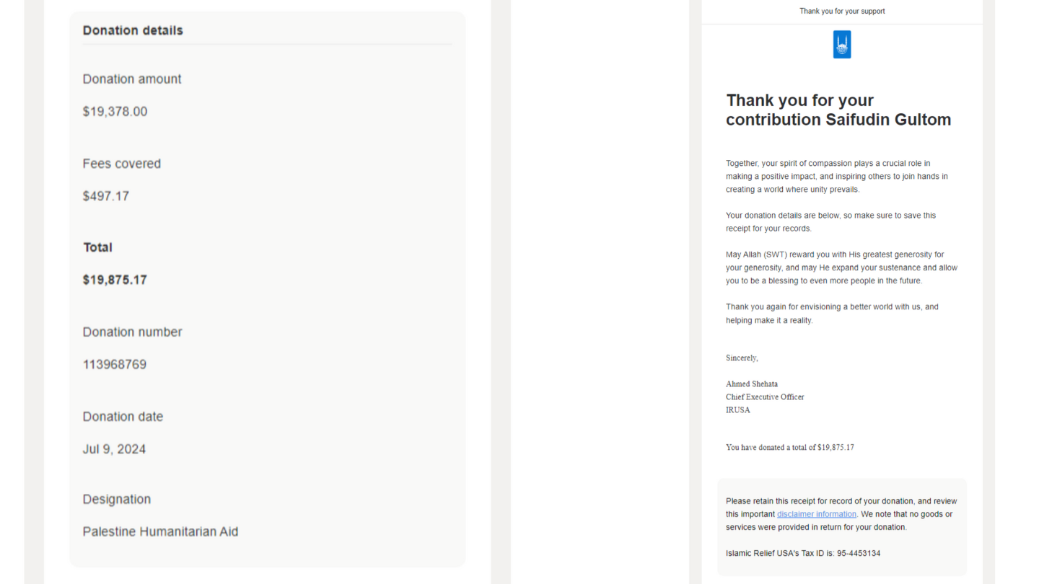This screenshot has height=584, width=1039.
Task: Select the donation amount $19,378.00
Action: [115, 112]
